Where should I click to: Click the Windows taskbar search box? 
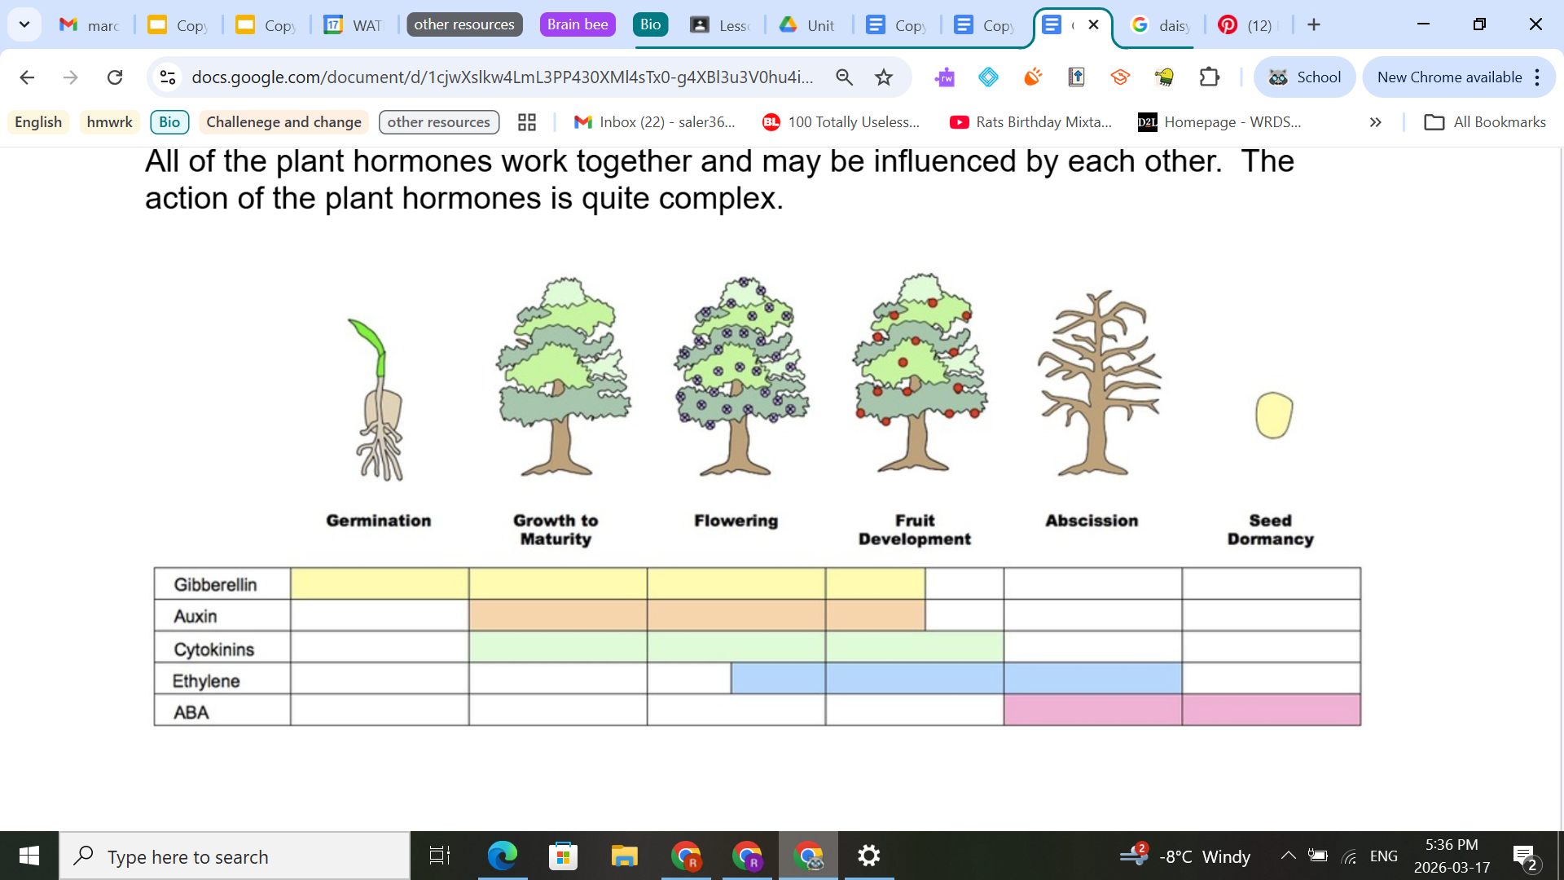point(236,856)
